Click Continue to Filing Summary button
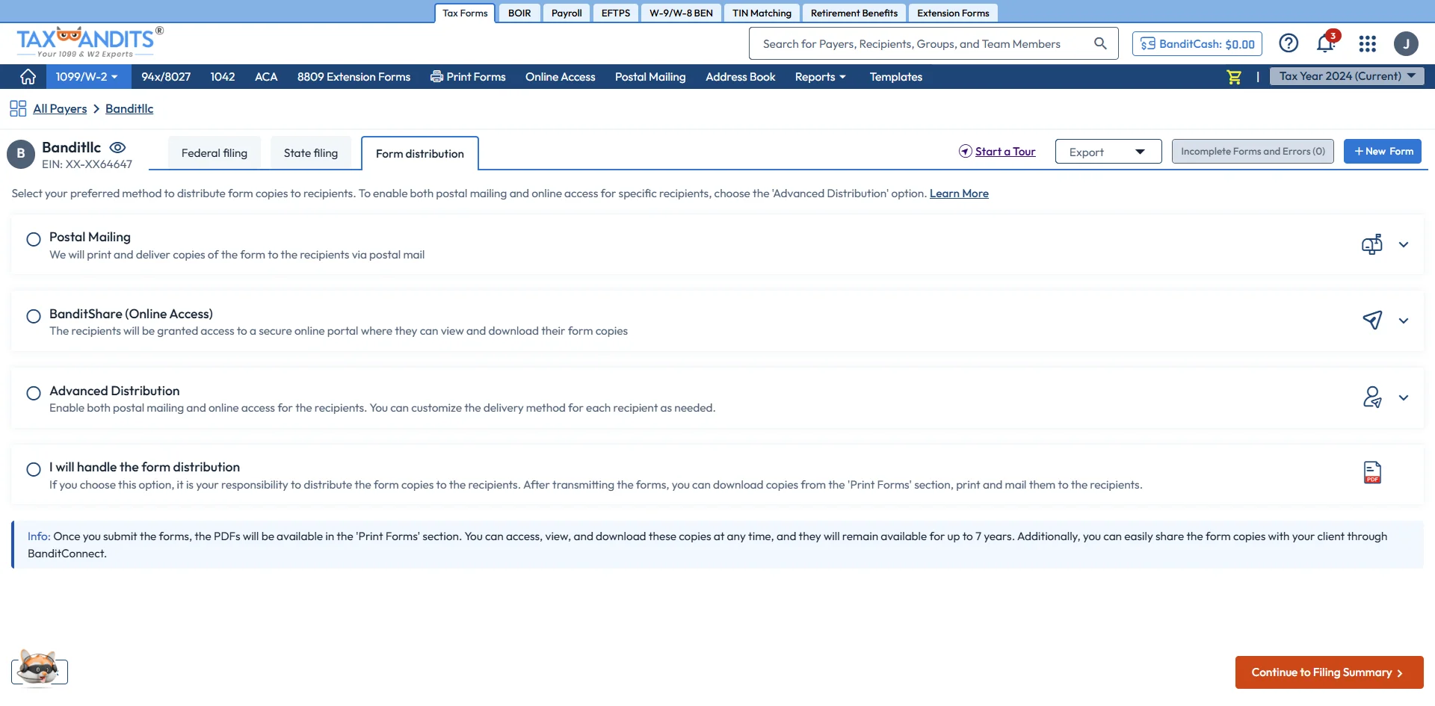Screen dimensions: 1435x706 click(x=1329, y=672)
